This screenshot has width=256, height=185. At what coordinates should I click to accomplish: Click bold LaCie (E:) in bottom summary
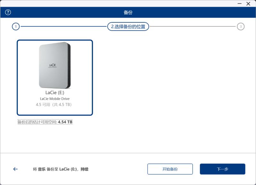coord(68,169)
